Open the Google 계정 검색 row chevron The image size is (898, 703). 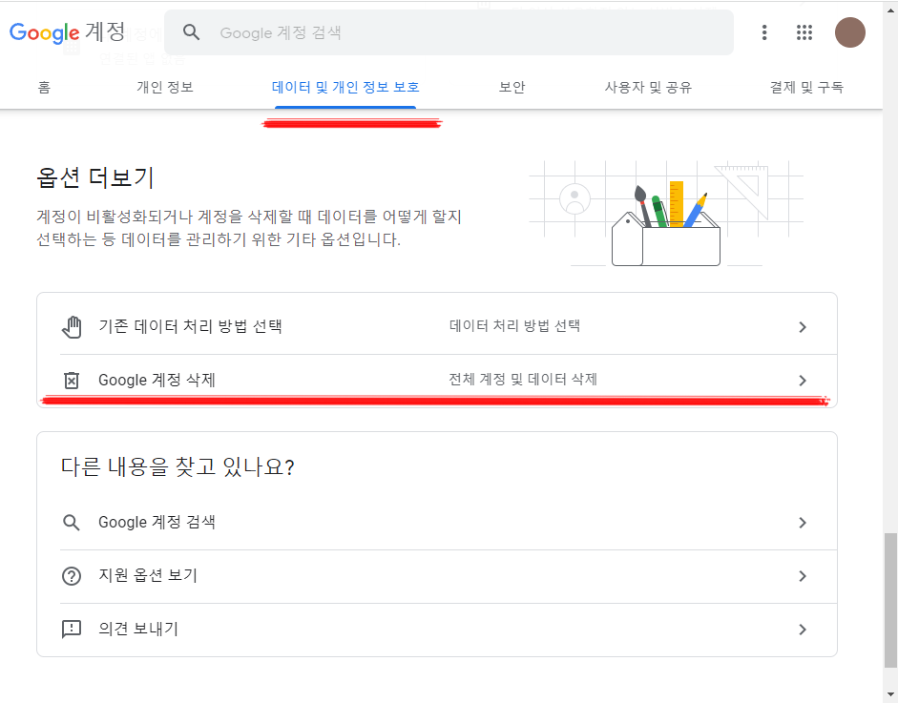[803, 522]
